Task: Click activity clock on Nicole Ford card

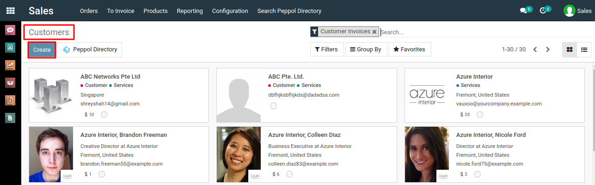Action: click(x=478, y=174)
